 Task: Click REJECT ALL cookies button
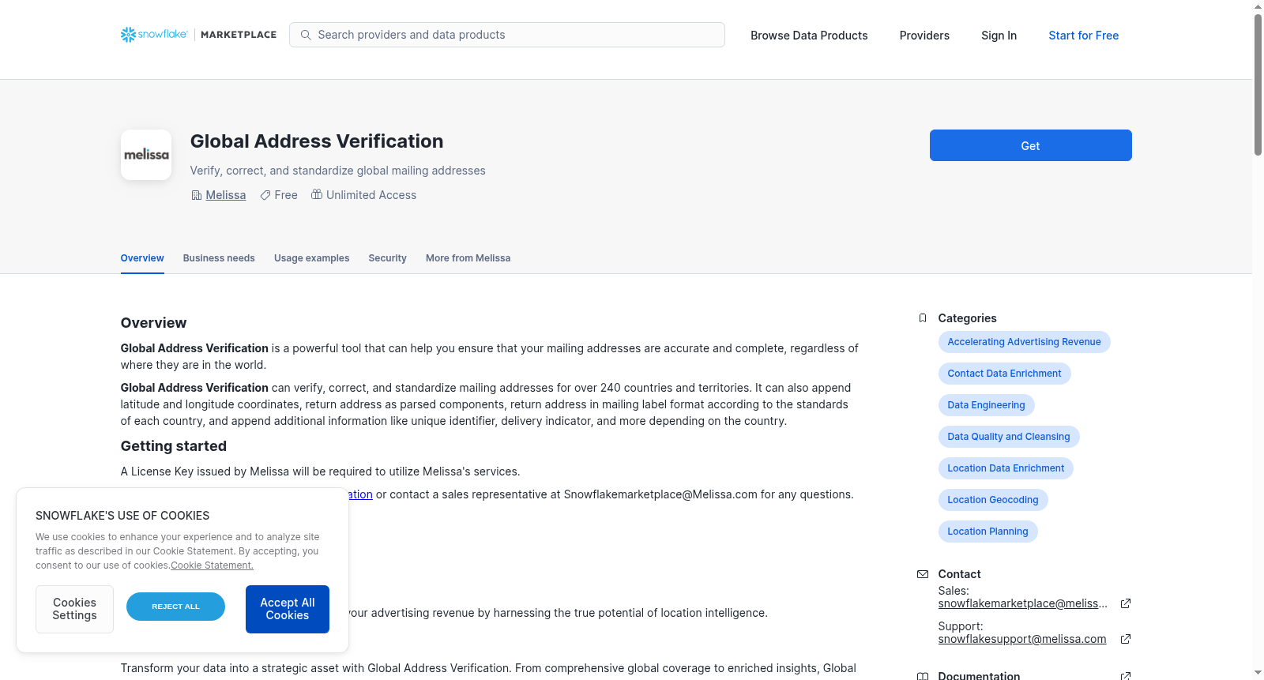tap(175, 607)
